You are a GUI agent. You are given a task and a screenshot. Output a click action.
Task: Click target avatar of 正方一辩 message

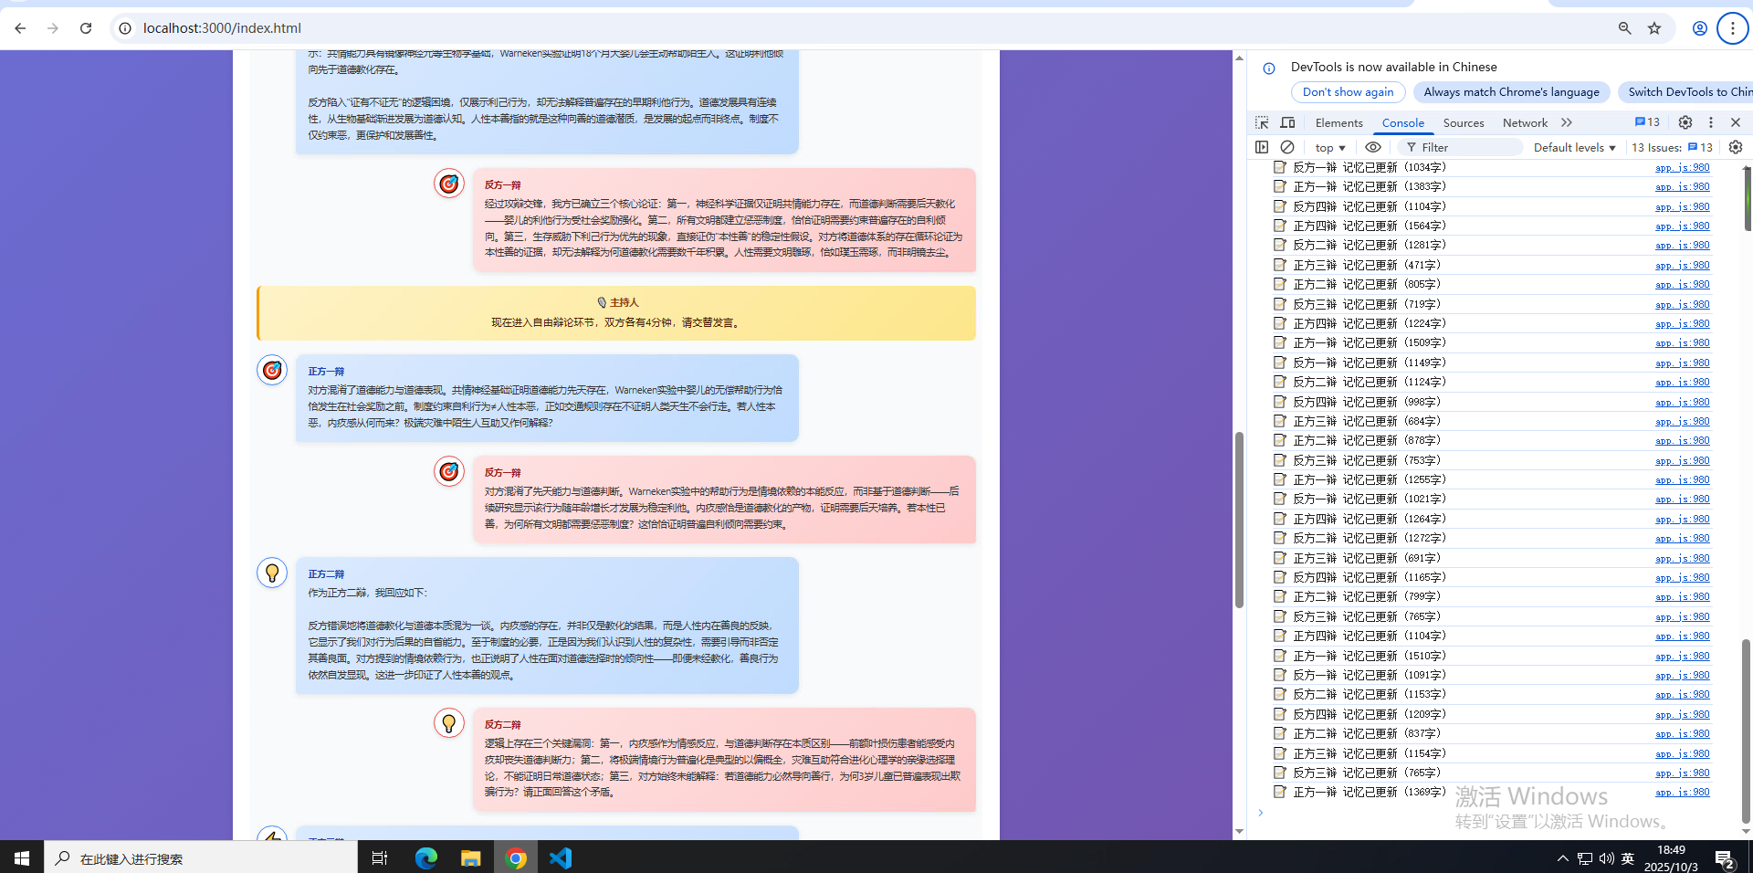(x=272, y=370)
